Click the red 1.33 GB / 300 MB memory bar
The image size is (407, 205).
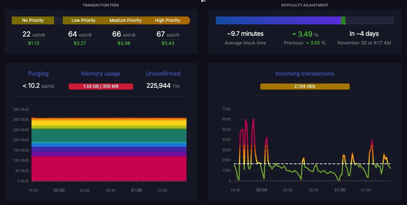click(x=101, y=86)
